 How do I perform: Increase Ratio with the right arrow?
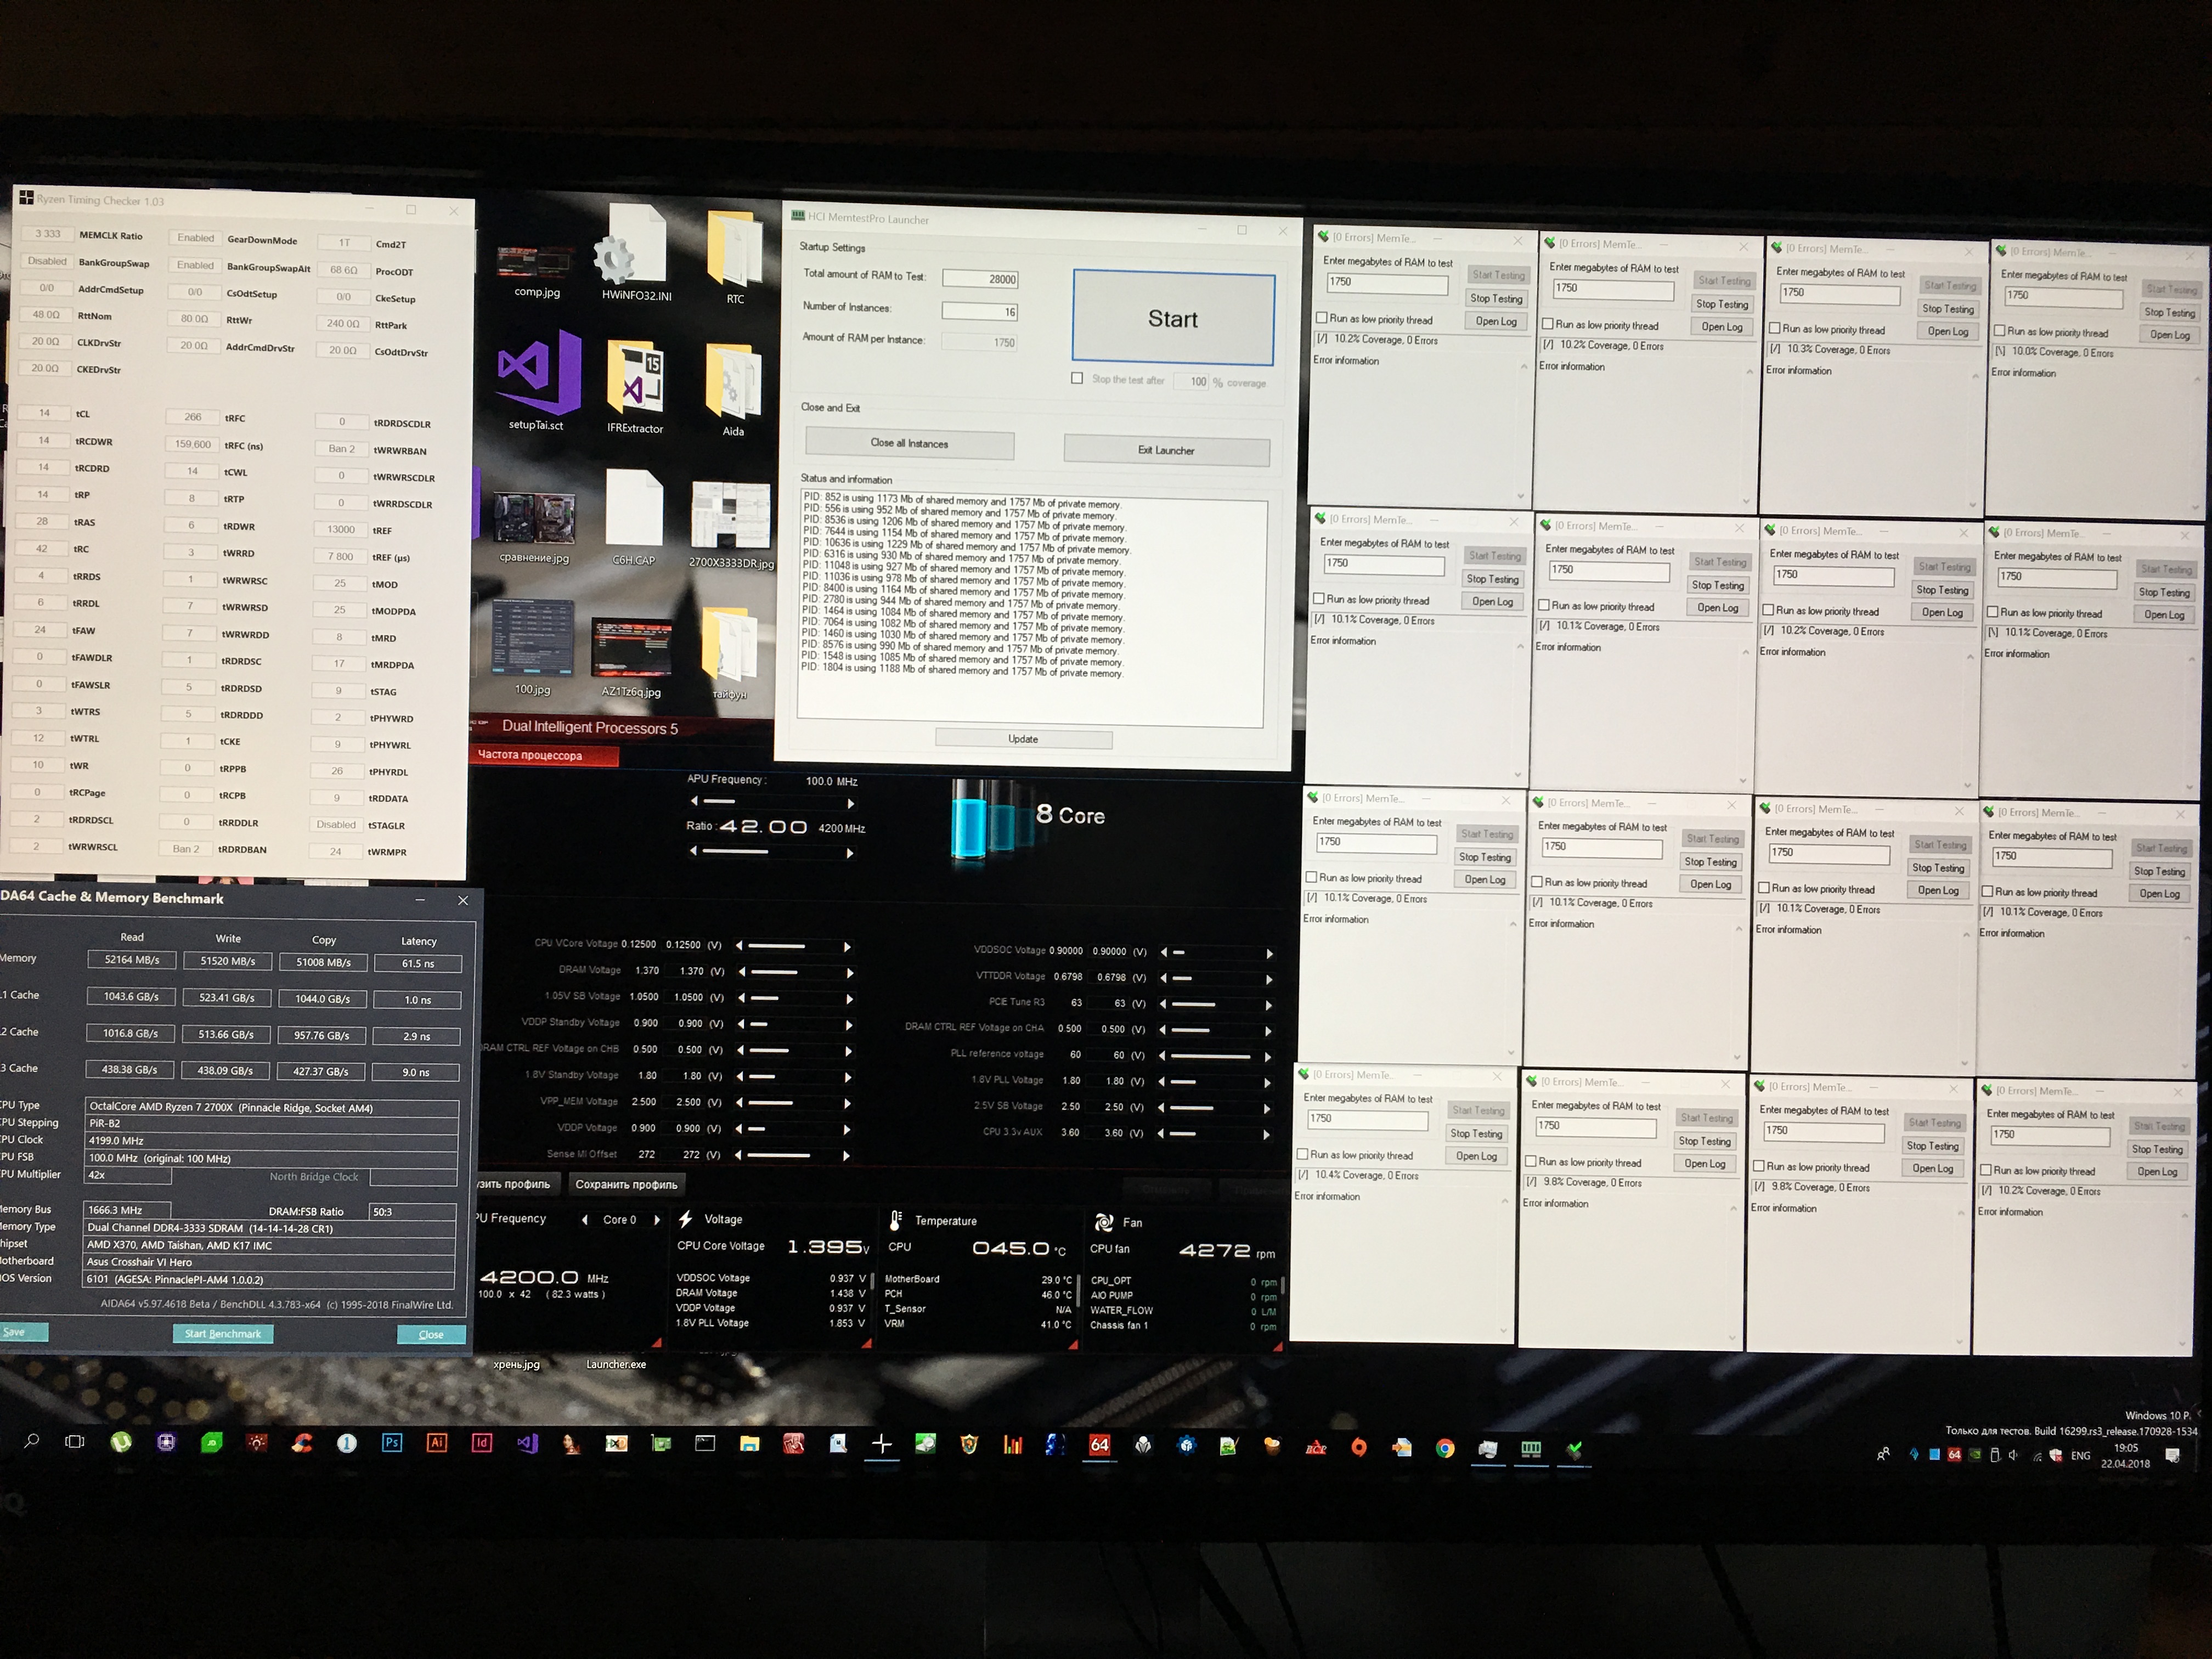pos(850,853)
